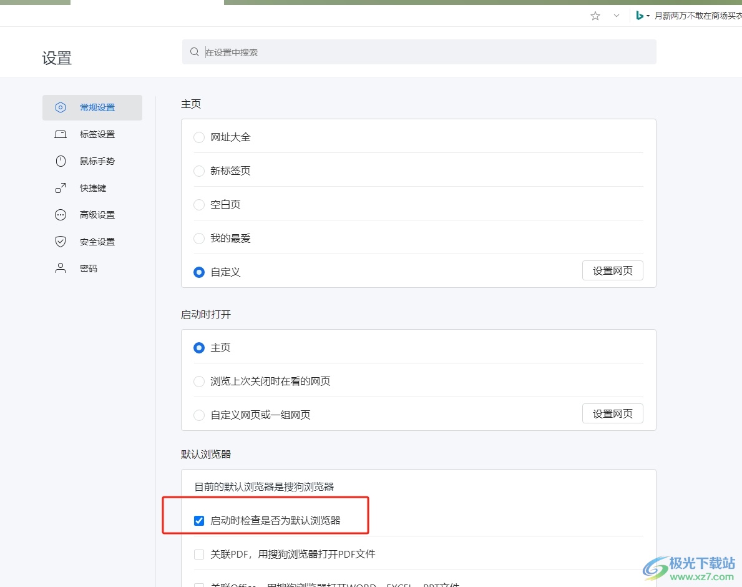
Task: Click the magnifier icon in settings search
Action: click(x=195, y=52)
